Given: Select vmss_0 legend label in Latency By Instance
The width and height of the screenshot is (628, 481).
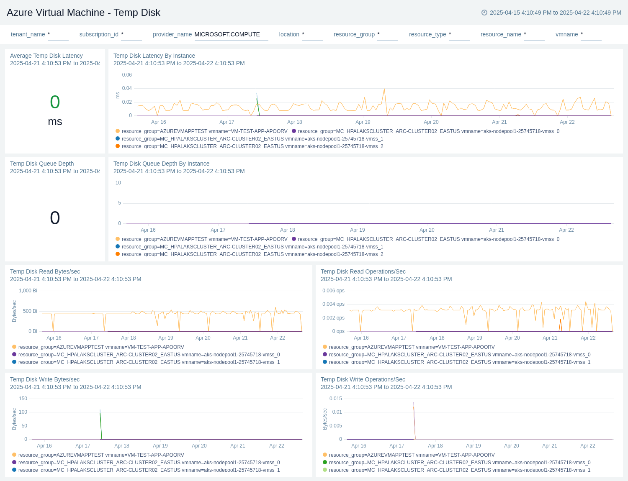Looking at the screenshot, I should coord(429,131).
